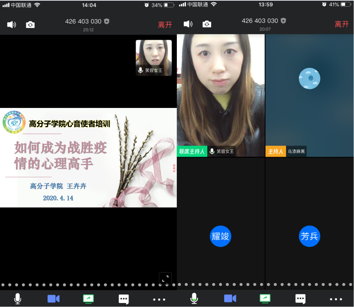
Task: Open the chat icon in the left toolbar
Action: [x=123, y=299]
